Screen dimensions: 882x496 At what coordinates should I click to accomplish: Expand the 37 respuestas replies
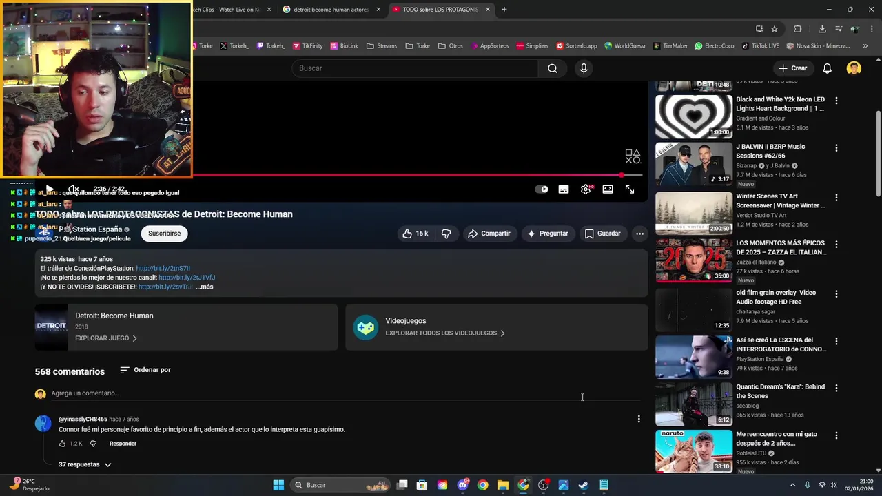click(x=85, y=465)
